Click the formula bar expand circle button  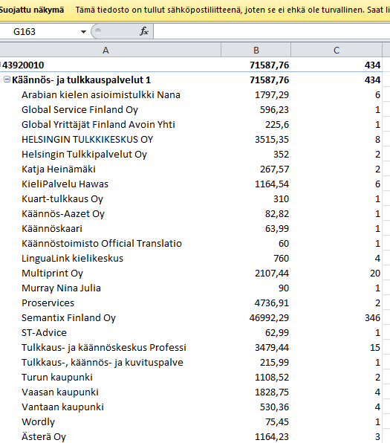(x=98, y=31)
